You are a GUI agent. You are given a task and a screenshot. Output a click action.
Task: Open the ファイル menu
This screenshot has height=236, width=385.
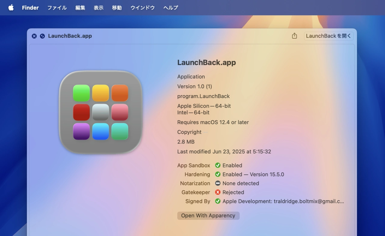57,8
